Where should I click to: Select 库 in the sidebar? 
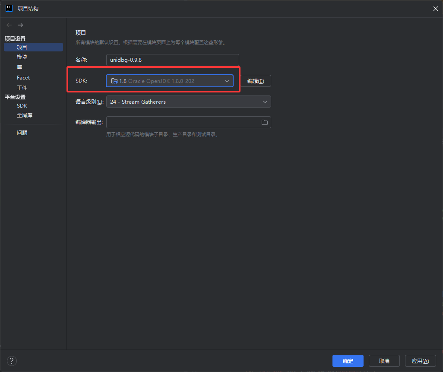point(19,67)
